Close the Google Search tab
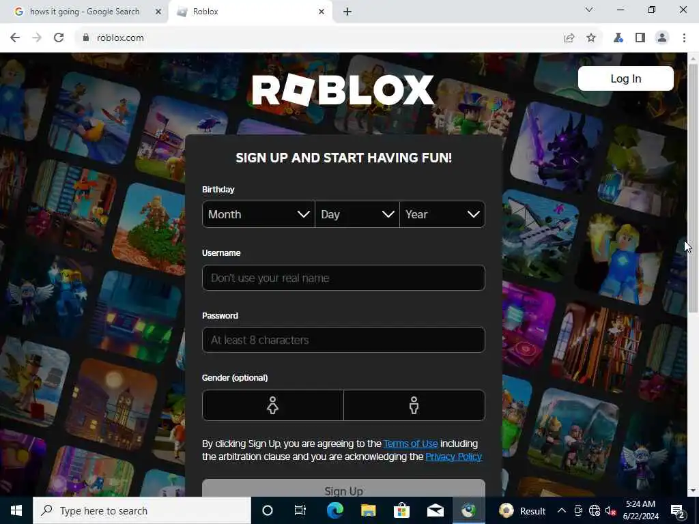The height and width of the screenshot is (524, 699). (158, 12)
